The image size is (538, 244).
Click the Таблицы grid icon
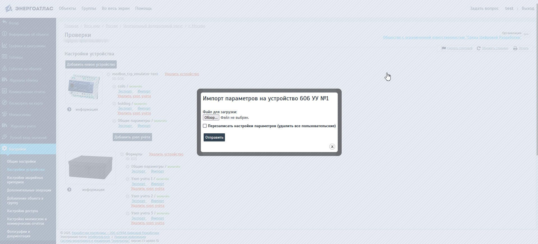tap(4, 57)
